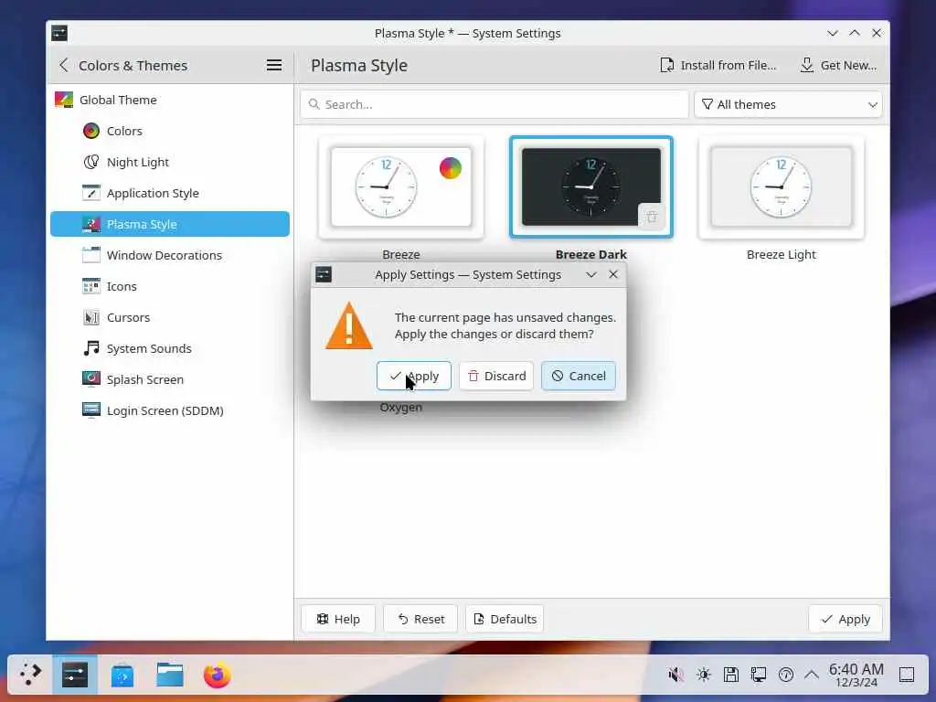936x702 pixels.
Task: Select the Breeze Light theme thumbnail
Action: tap(781, 186)
